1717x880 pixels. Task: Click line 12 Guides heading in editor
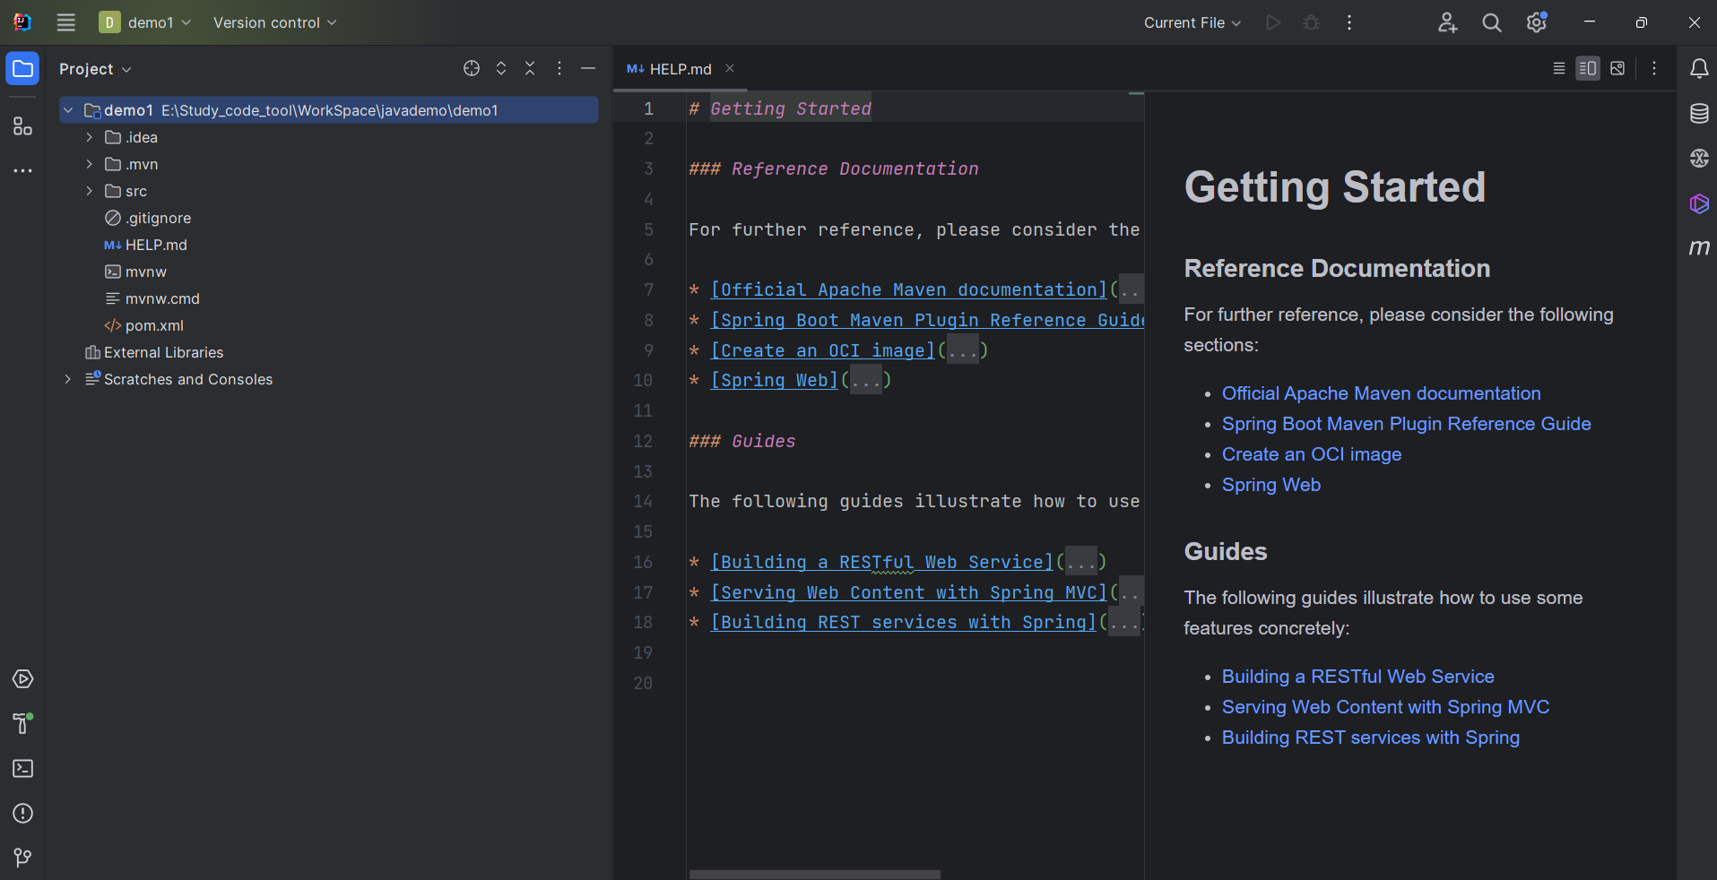(x=742, y=441)
